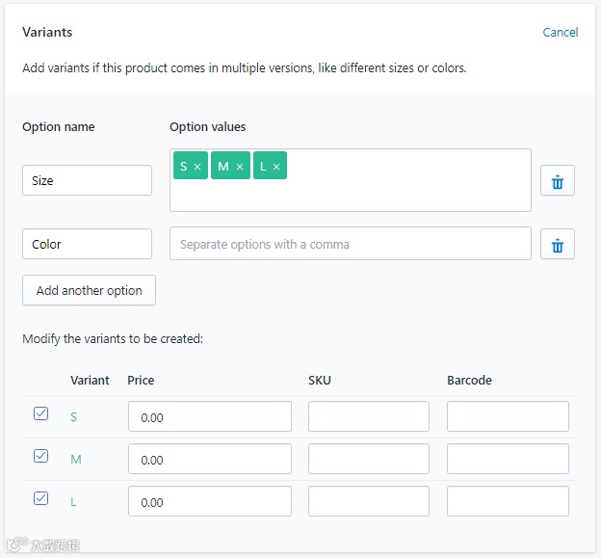Click the Color option values input
The width and height of the screenshot is (601, 558).
(x=350, y=244)
